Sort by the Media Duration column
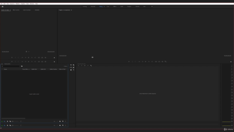The width and height of the screenshot is (234, 132). pos(53,69)
